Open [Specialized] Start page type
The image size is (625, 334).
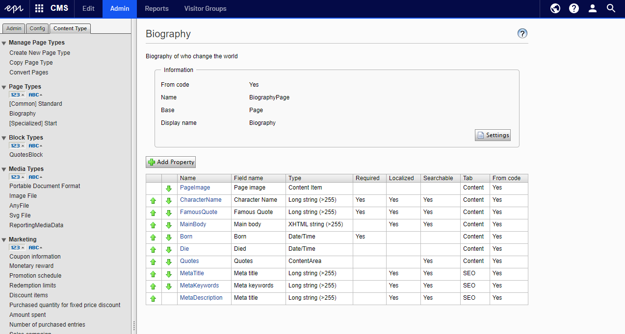click(x=33, y=123)
